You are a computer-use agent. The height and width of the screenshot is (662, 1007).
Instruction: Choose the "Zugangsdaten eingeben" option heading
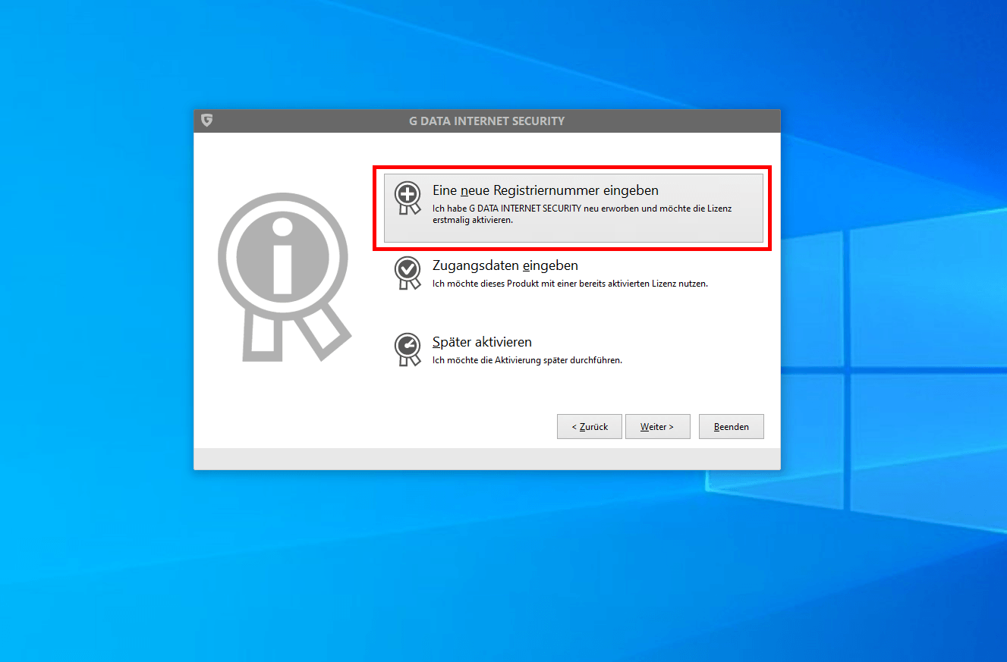click(x=505, y=265)
